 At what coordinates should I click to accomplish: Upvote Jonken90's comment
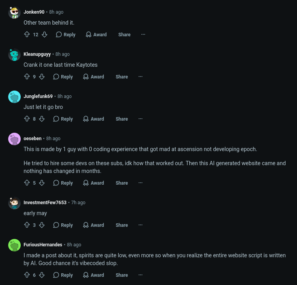click(x=27, y=34)
